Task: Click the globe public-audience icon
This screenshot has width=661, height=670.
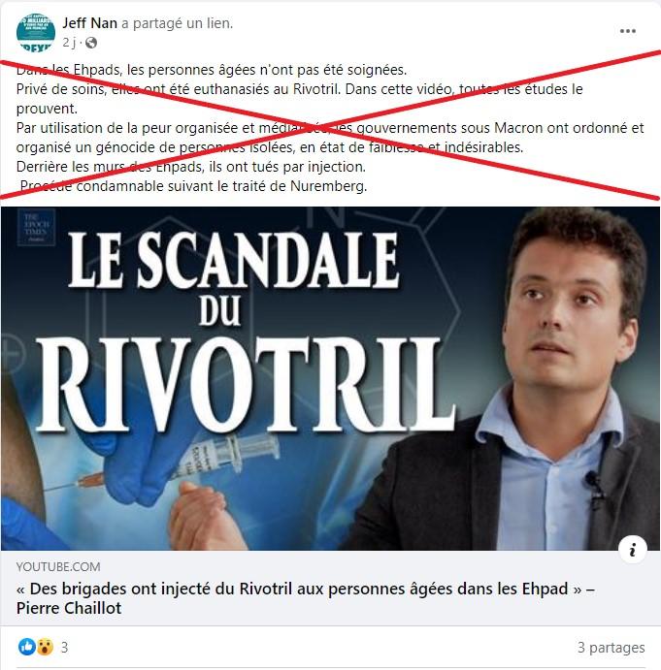Action: pyautogui.click(x=90, y=43)
